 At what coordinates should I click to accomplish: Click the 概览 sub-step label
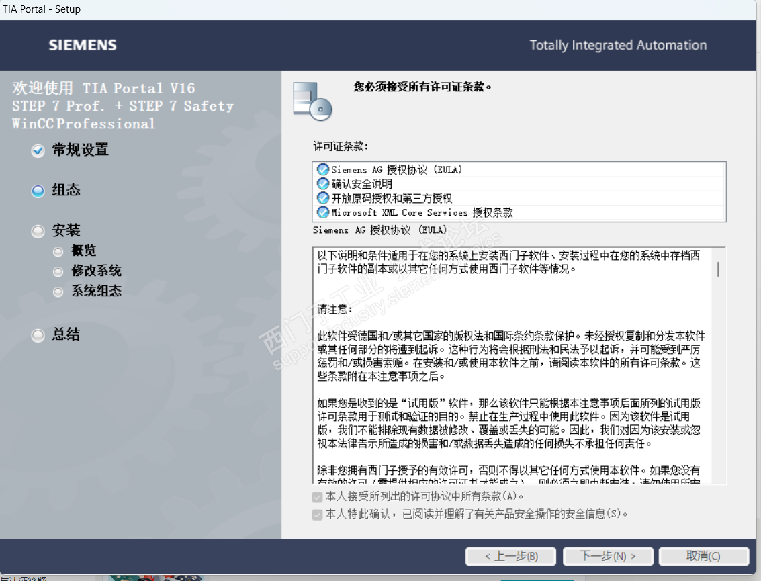coord(84,251)
